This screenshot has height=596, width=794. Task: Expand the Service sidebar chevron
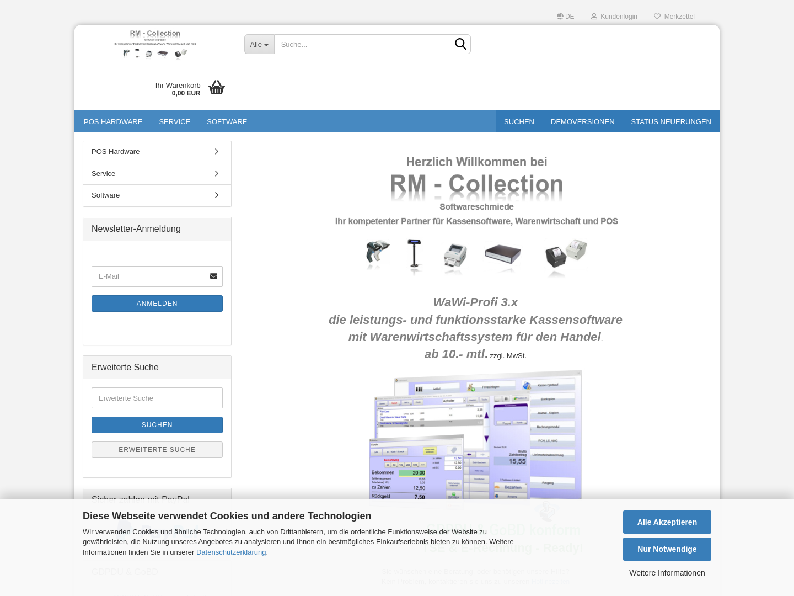(x=217, y=174)
